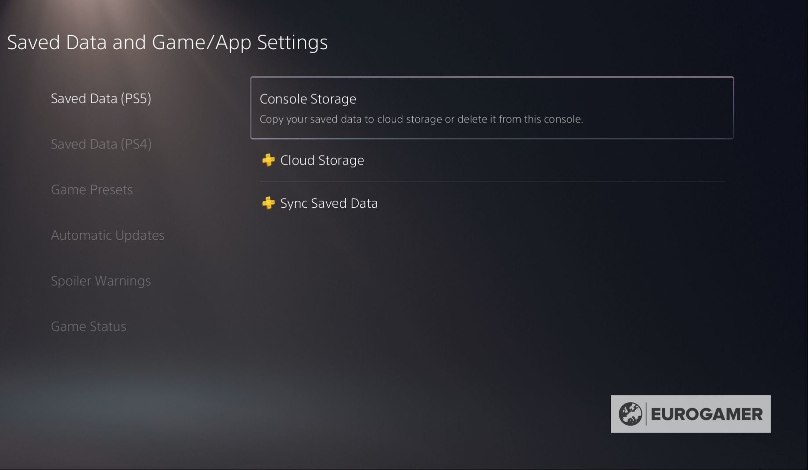Switch to Saved Data (PS4) section
Image resolution: width=808 pixels, height=470 pixels.
(x=101, y=144)
